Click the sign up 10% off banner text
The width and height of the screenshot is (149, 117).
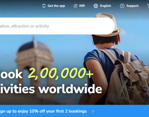[x=43, y=111]
